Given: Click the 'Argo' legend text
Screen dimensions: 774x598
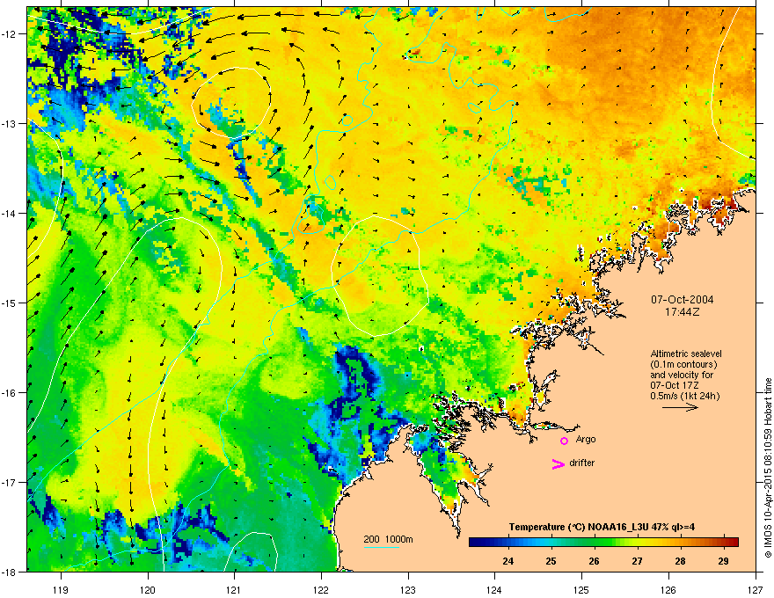Looking at the screenshot, I should [586, 439].
